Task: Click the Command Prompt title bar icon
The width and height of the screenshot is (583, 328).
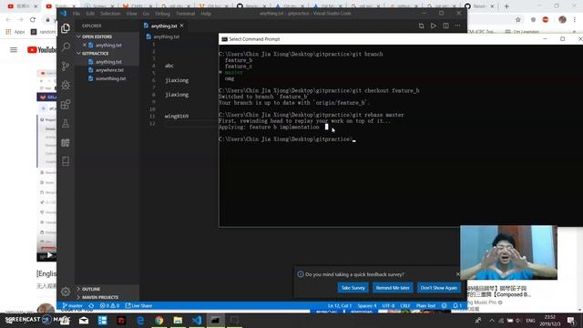Action: [x=224, y=39]
